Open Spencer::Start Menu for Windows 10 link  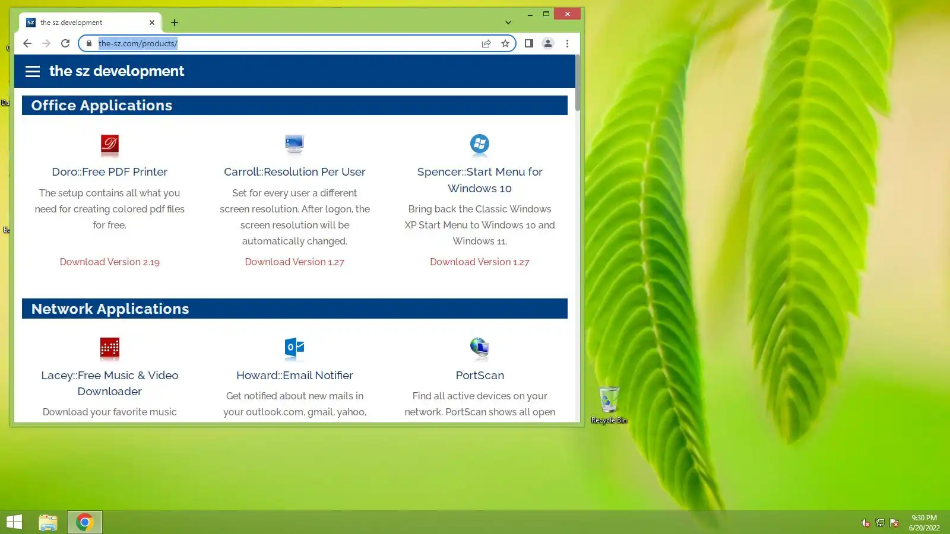[480, 180]
